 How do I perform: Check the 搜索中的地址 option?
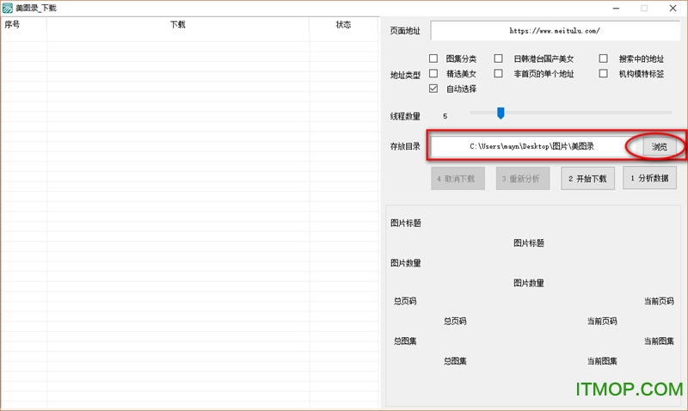pos(604,58)
